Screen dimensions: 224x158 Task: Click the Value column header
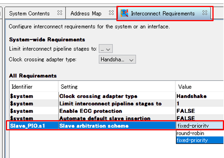[185, 87]
